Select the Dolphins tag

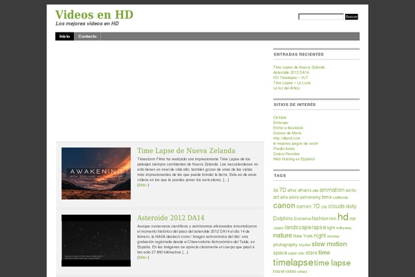283,218
